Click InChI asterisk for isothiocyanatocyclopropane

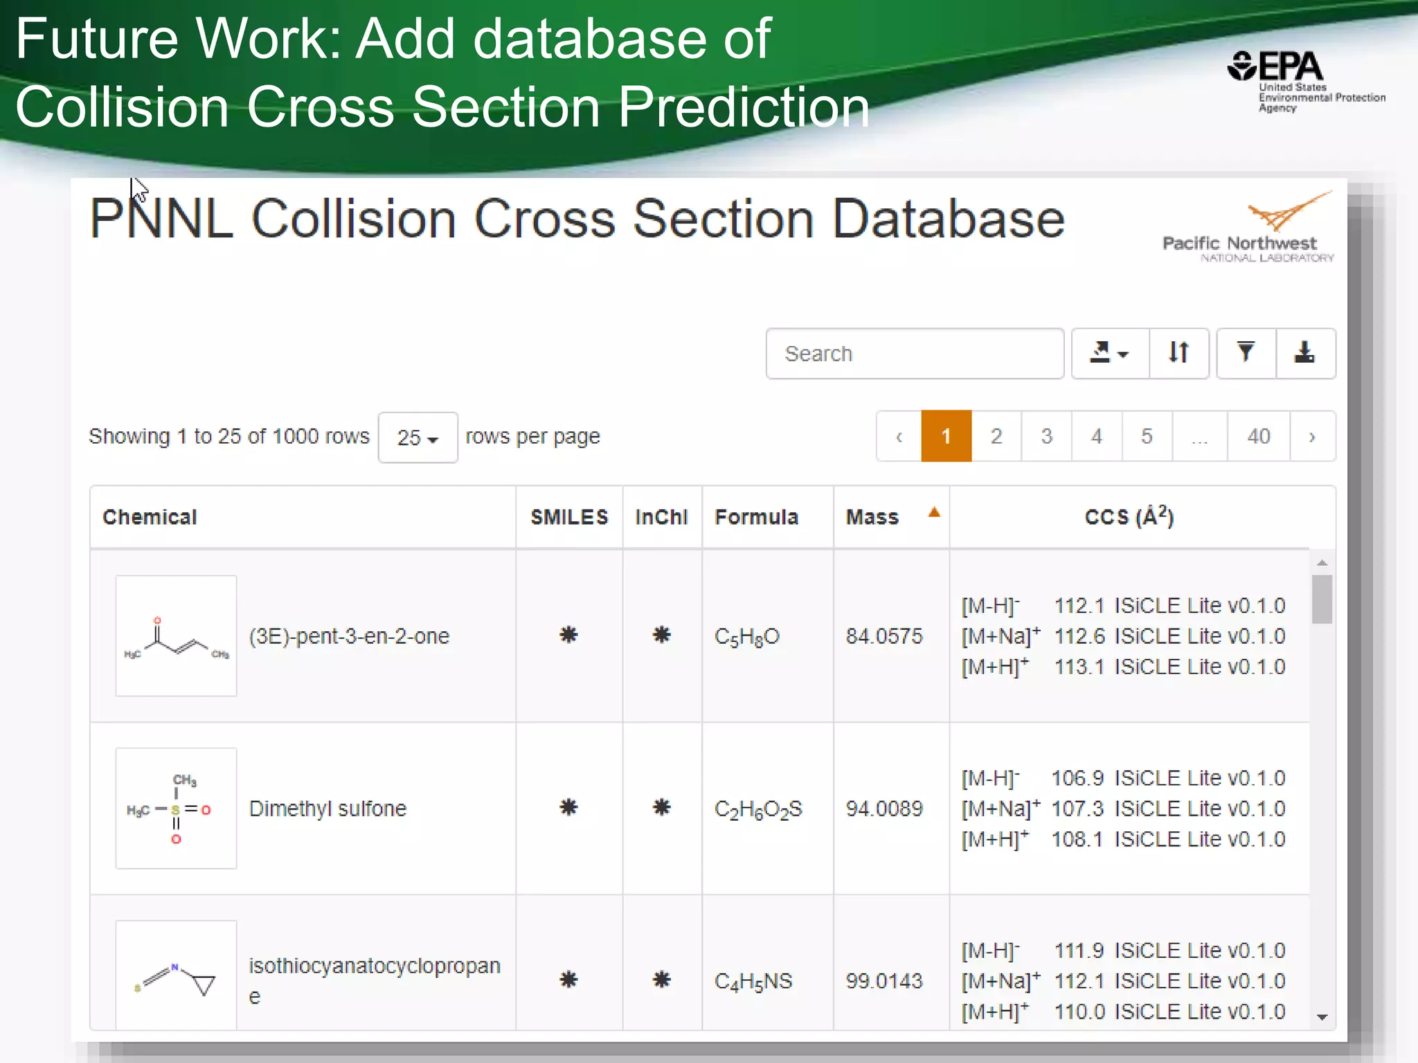(x=662, y=979)
